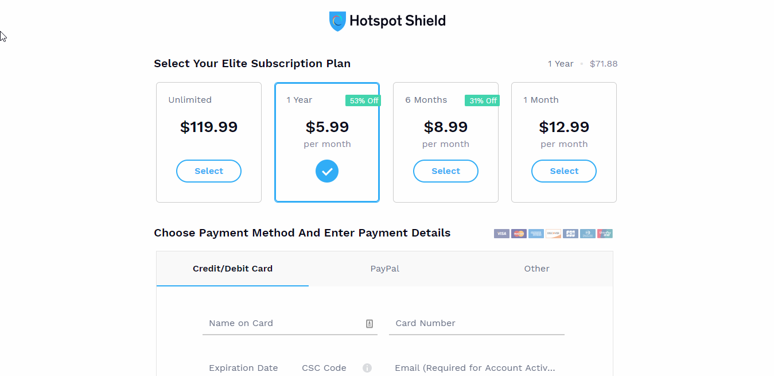The width and height of the screenshot is (774, 376).
Task: Focus the Card Number field
Action: click(x=477, y=323)
